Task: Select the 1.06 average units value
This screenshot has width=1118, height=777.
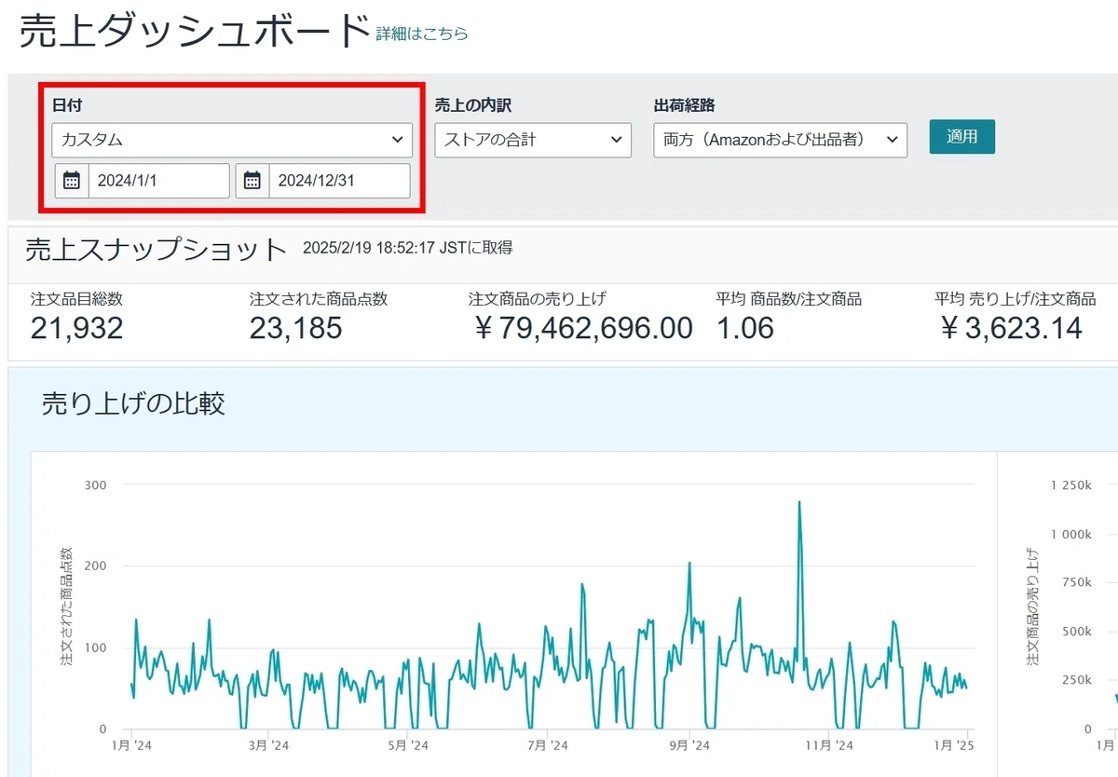Action: tap(744, 328)
